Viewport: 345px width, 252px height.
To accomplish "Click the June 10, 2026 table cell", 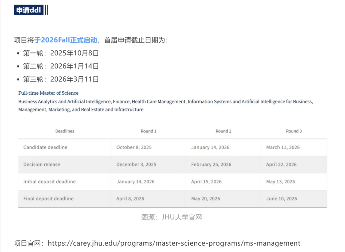I will pos(281,199).
